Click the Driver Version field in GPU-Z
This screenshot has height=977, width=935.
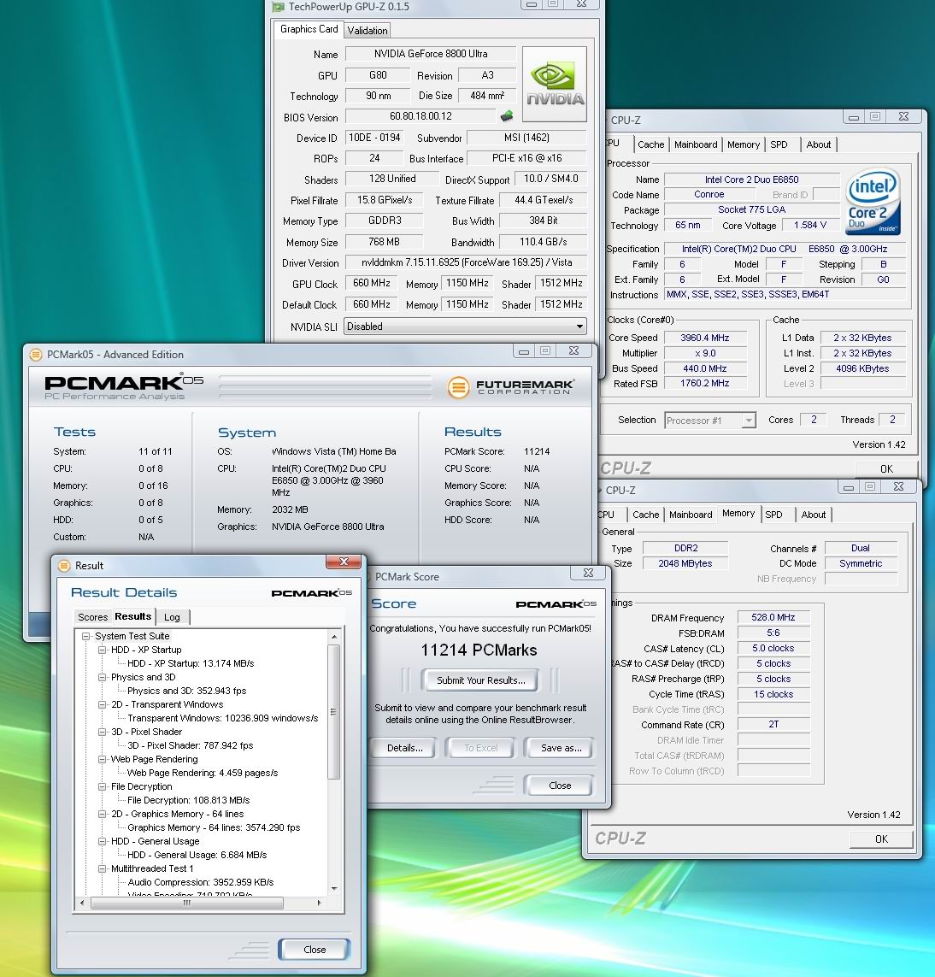pyautogui.click(x=466, y=262)
